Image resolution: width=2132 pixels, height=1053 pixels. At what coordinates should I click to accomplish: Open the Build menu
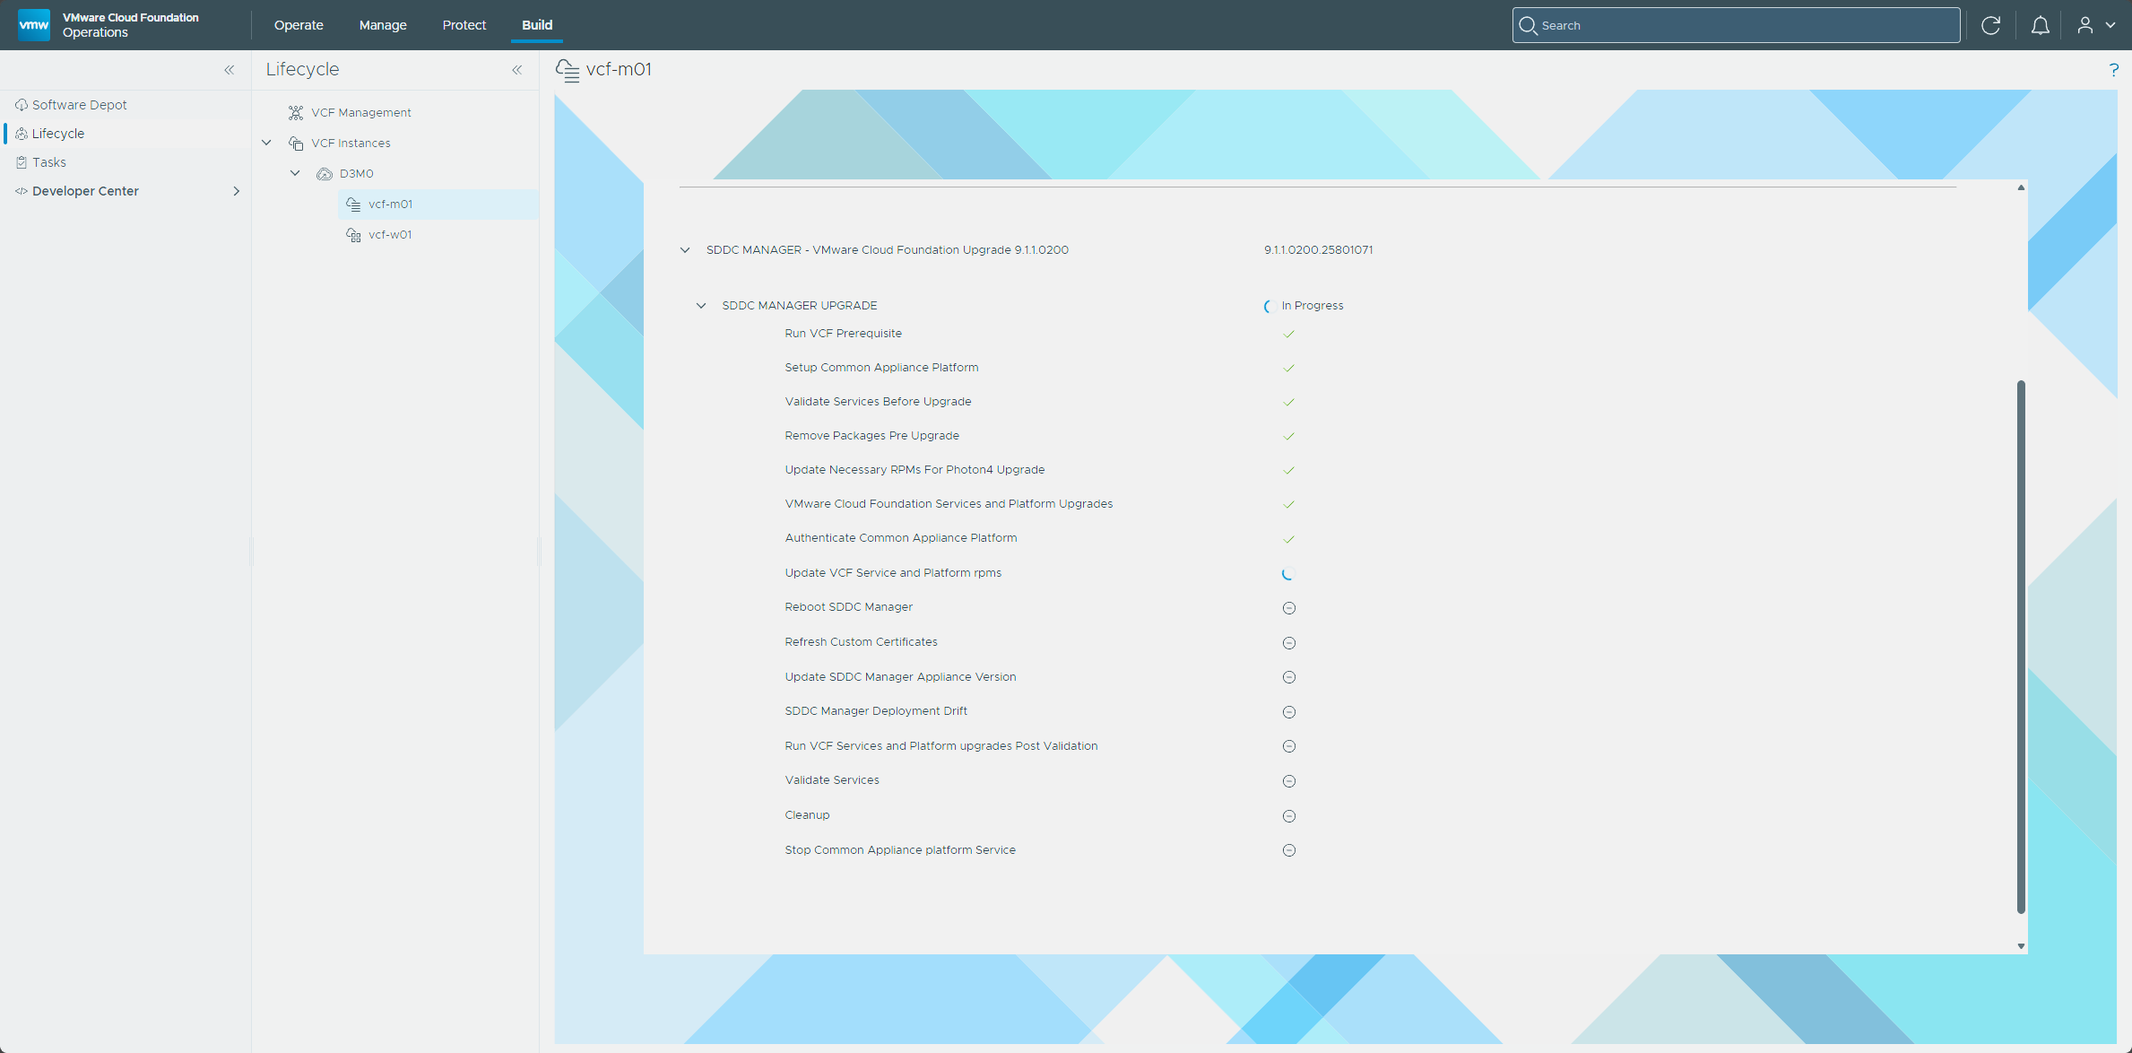(537, 25)
